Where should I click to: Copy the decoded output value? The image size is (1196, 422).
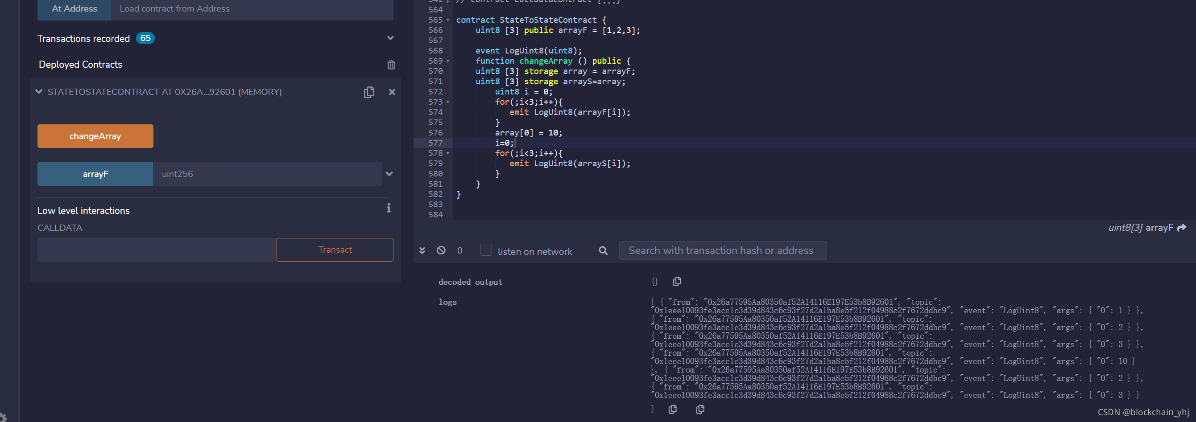(x=677, y=282)
